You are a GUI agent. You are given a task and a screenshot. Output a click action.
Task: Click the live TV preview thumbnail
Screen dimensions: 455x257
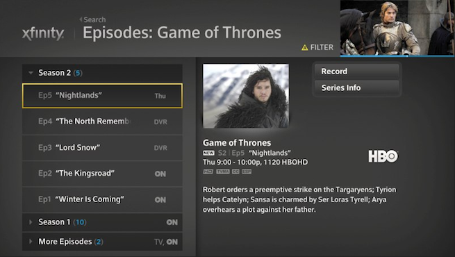(397, 28)
